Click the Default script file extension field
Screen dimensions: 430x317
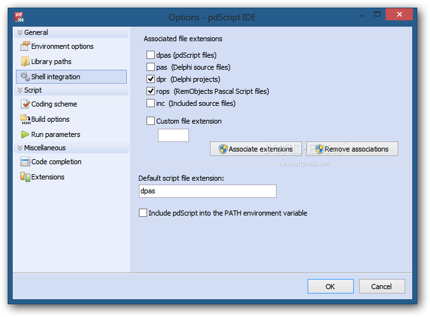pyautogui.click(x=207, y=191)
